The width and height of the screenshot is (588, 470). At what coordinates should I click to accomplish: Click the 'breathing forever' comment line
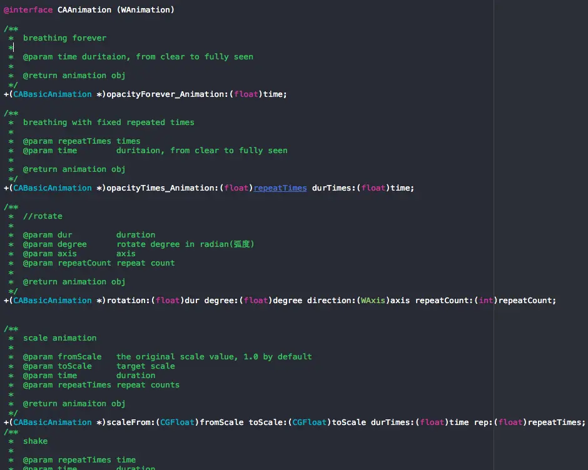point(64,38)
